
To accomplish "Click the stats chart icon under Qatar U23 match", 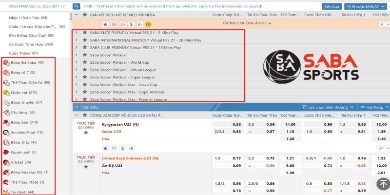I will point(131,148).
